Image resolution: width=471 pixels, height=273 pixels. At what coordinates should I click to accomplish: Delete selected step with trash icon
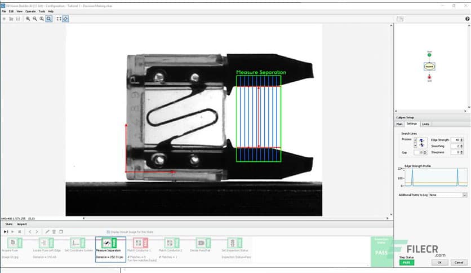click(54, 231)
